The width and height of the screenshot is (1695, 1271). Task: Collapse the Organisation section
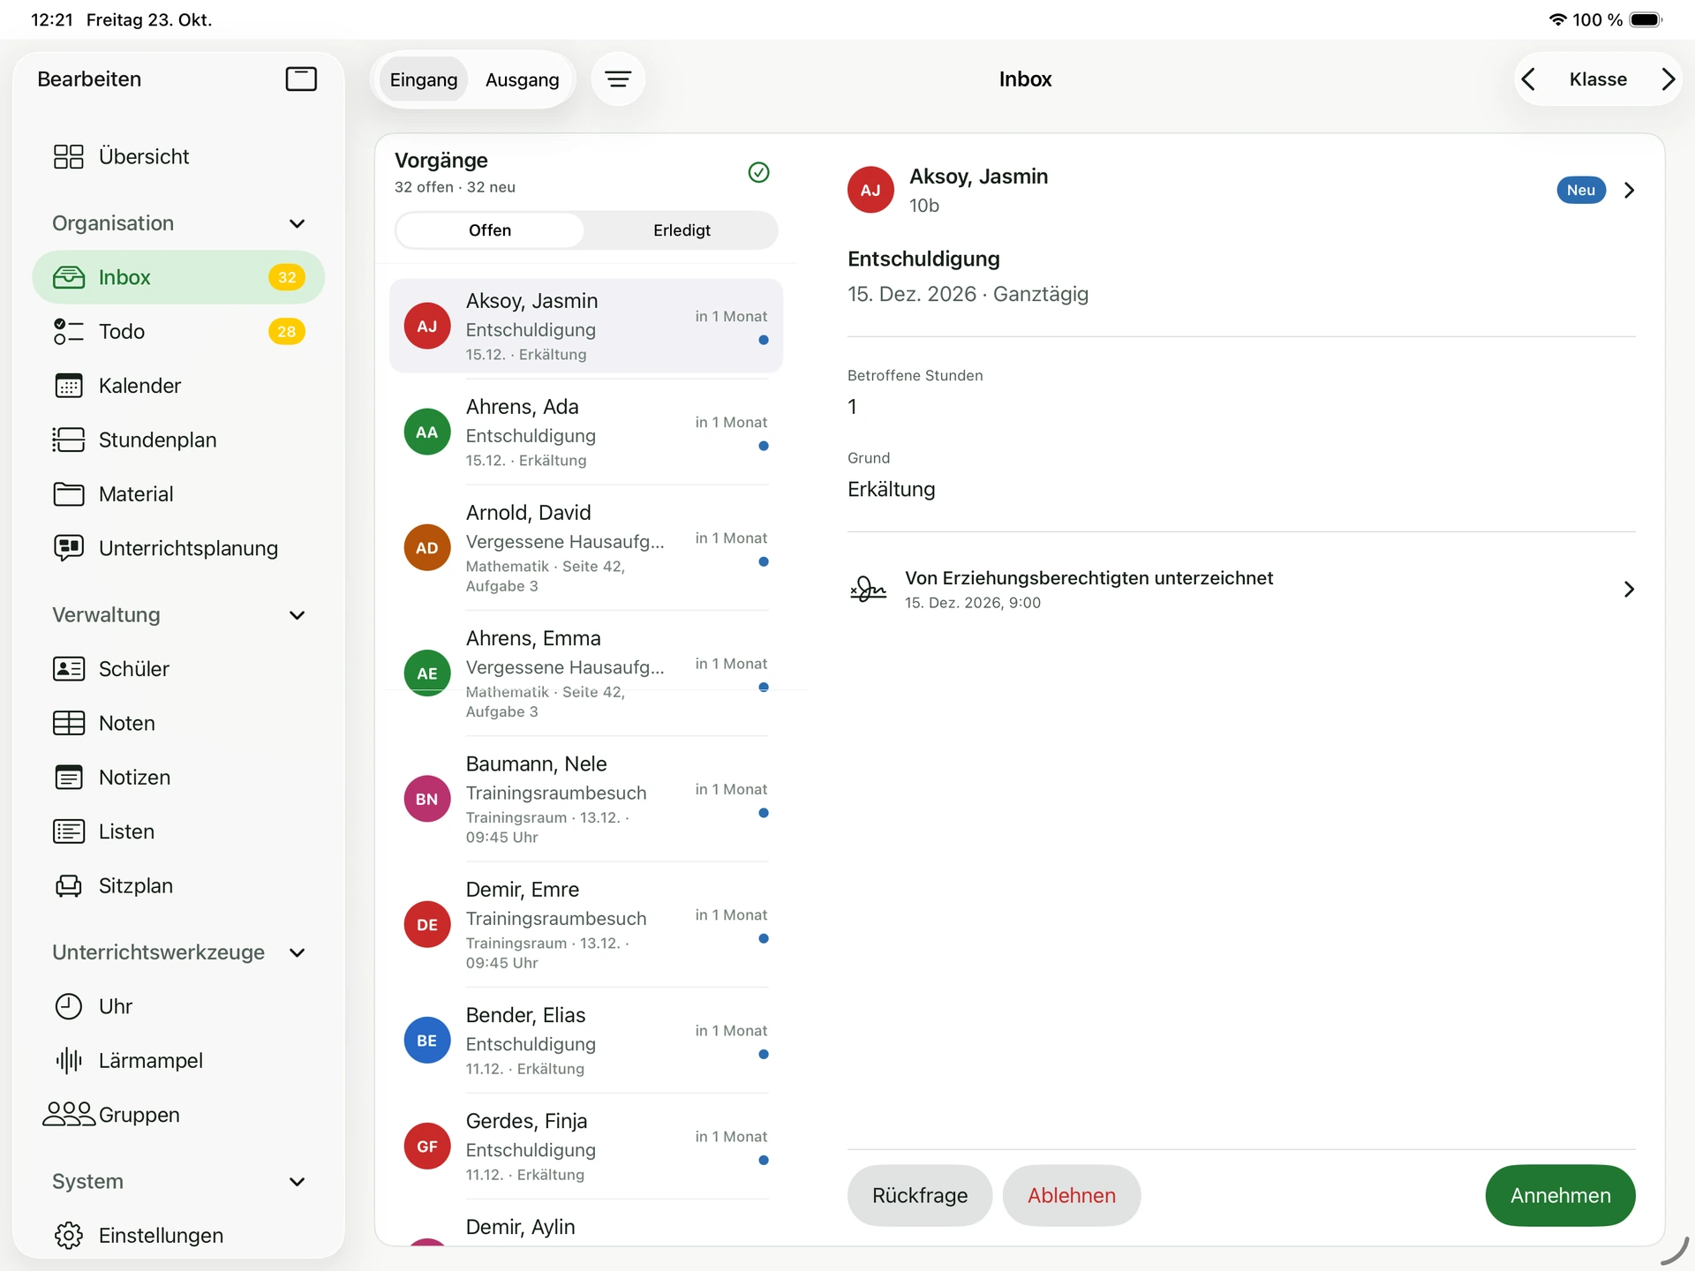tap(298, 223)
